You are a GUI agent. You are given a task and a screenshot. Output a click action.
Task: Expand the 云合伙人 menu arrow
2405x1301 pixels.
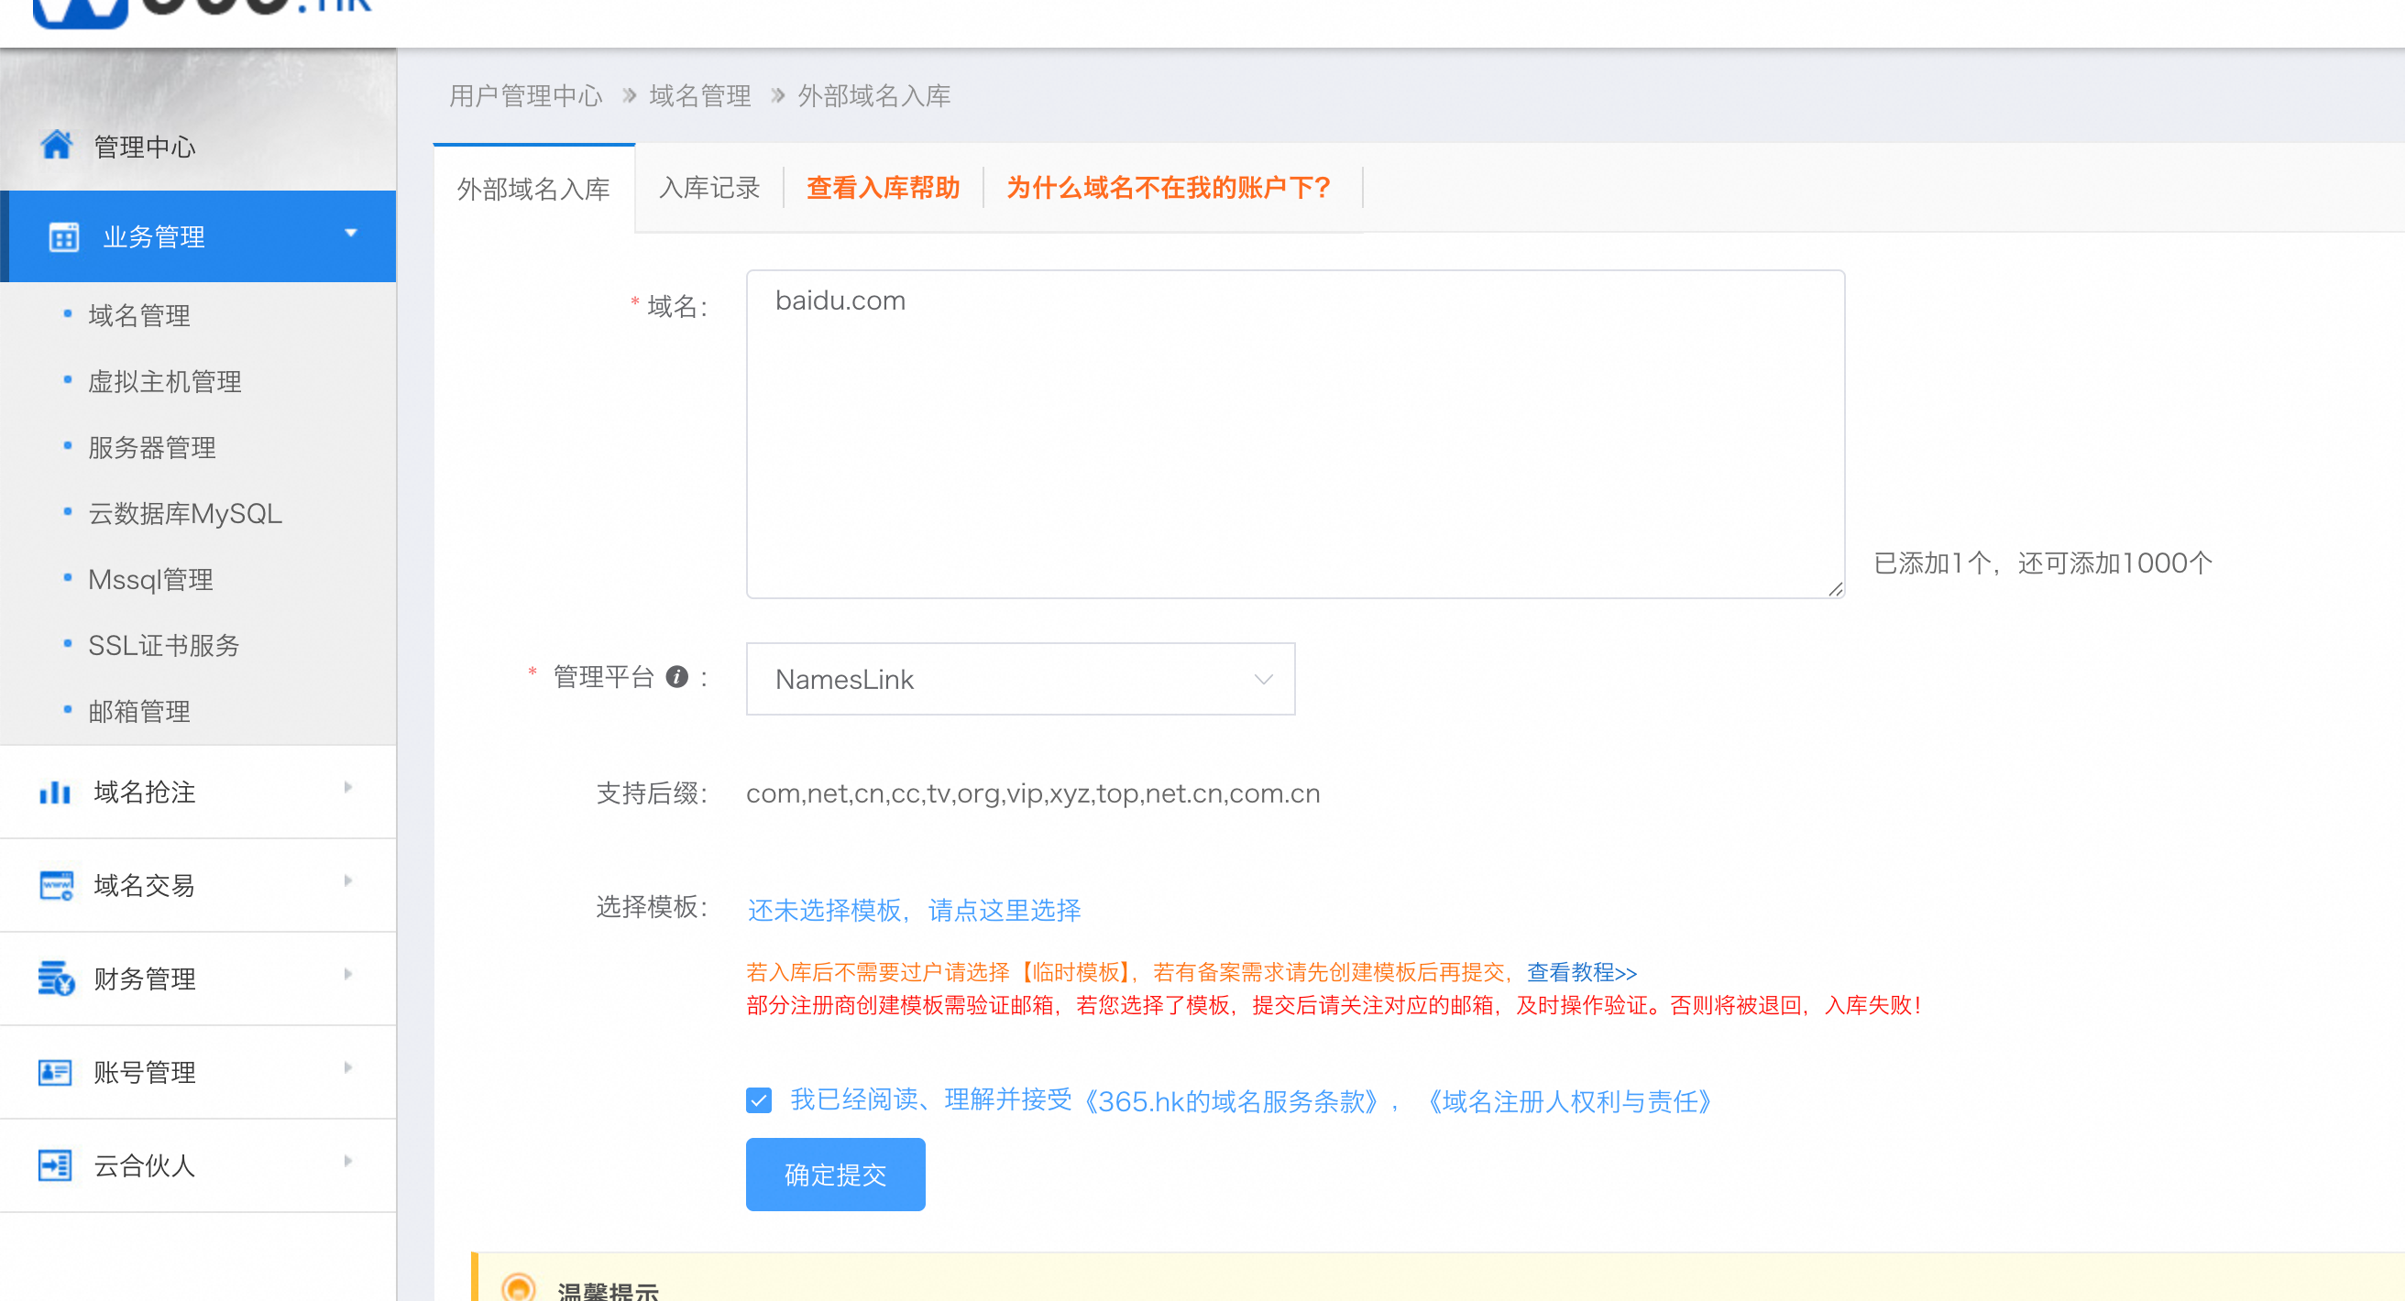click(x=348, y=1161)
